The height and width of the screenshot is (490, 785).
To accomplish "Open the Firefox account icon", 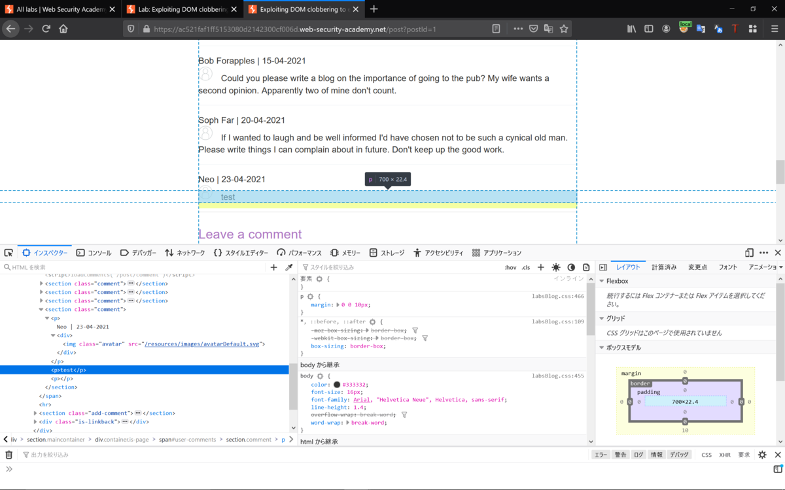I will pos(666,29).
